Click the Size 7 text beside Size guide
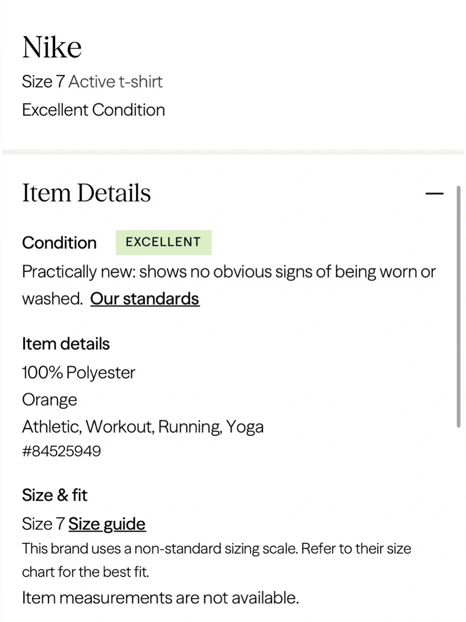This screenshot has height=622, width=466. [43, 524]
